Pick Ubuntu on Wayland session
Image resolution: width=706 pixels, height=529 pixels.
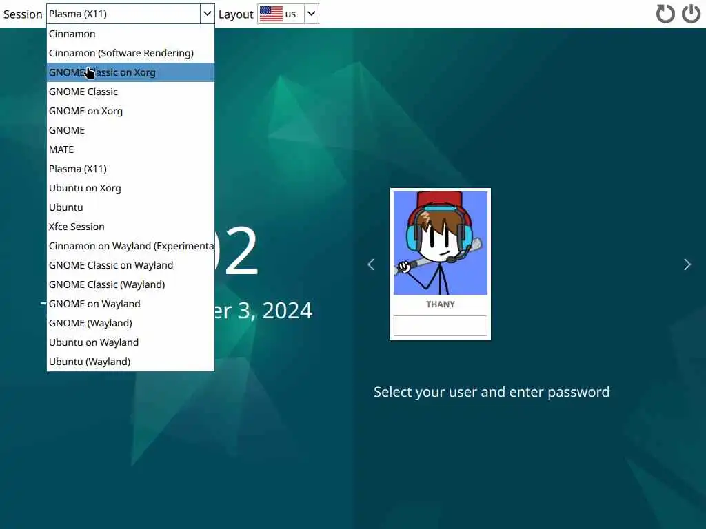click(x=130, y=342)
